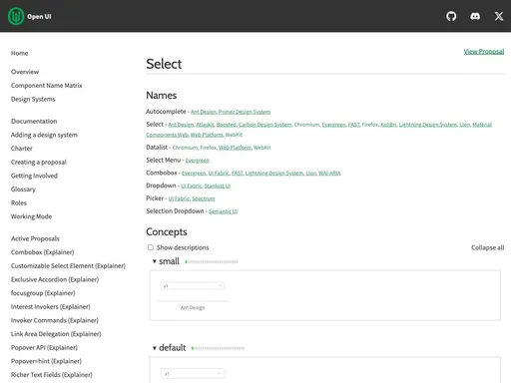The width and height of the screenshot is (511, 383).
Task: Open the Glossary sidebar page
Action: 23,190
